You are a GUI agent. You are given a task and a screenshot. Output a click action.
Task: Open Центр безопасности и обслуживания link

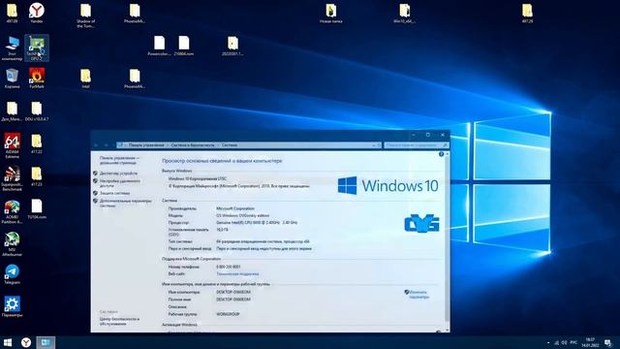pos(119,321)
